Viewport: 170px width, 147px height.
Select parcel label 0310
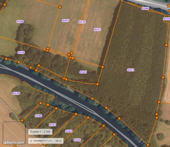tap(167, 19)
